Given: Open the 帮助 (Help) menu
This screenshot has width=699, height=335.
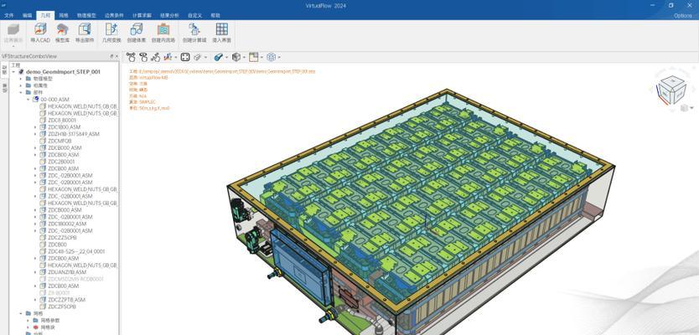Looking at the screenshot, I should coord(215,16).
